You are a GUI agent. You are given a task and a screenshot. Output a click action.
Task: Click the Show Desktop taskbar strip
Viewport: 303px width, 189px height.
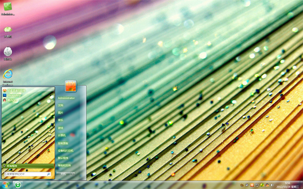click(301, 185)
